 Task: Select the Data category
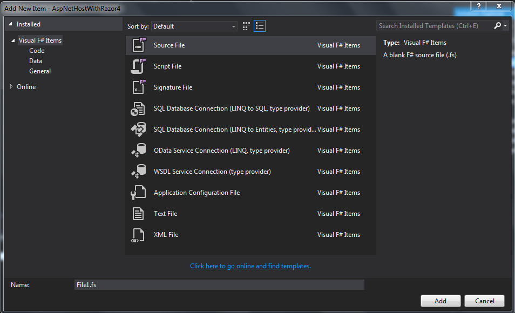(36, 61)
